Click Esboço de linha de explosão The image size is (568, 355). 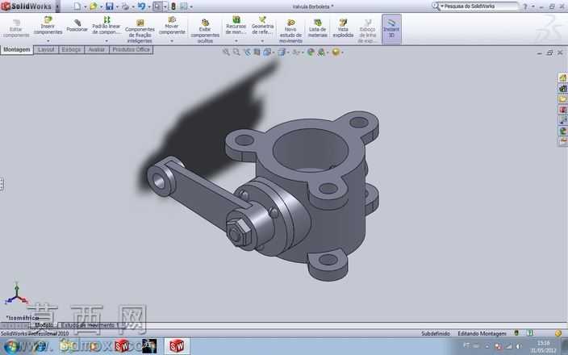coord(368,31)
